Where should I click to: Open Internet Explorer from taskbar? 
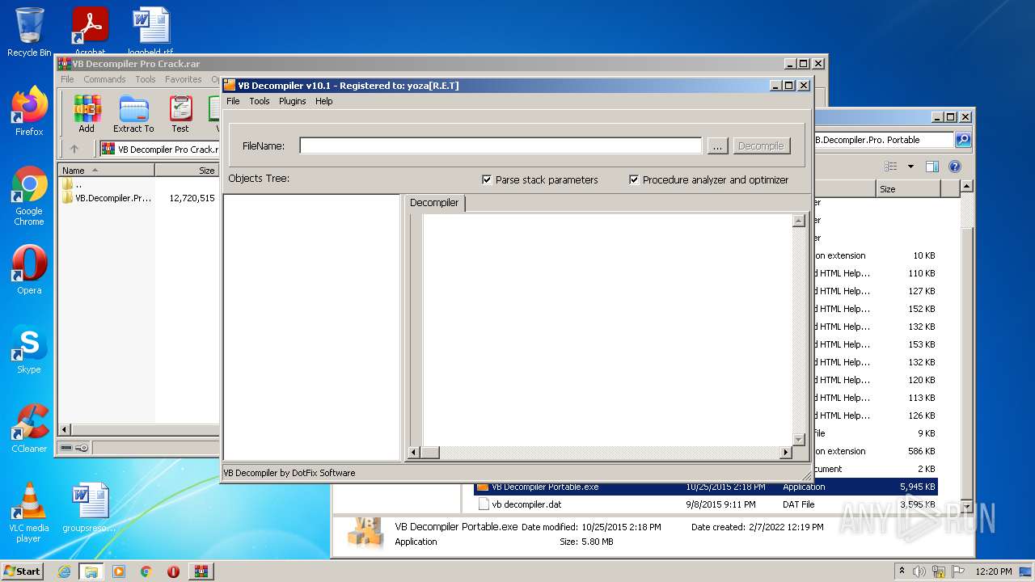click(x=64, y=571)
